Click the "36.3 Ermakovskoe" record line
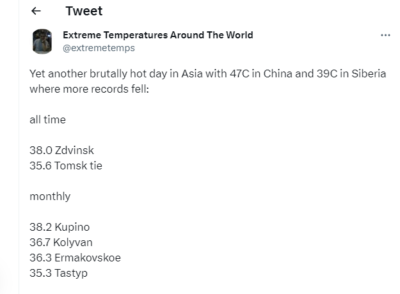 (75, 258)
